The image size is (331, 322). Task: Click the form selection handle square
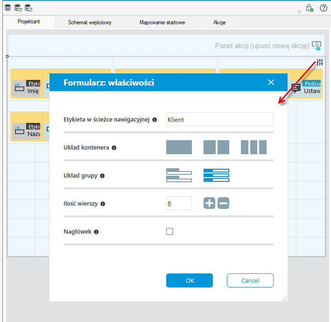click(x=7, y=57)
